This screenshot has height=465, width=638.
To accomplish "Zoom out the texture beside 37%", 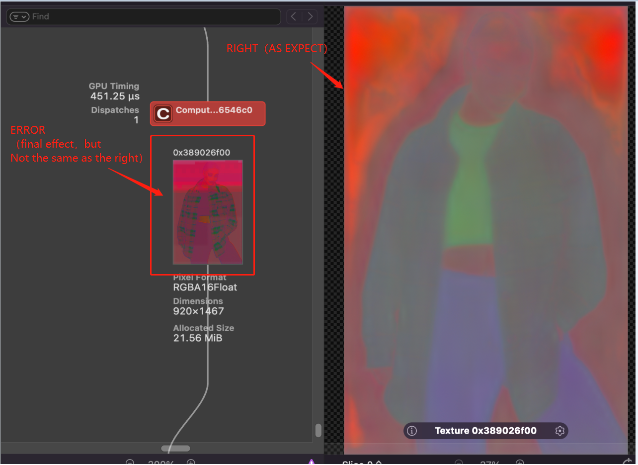I will pyautogui.click(x=459, y=463).
